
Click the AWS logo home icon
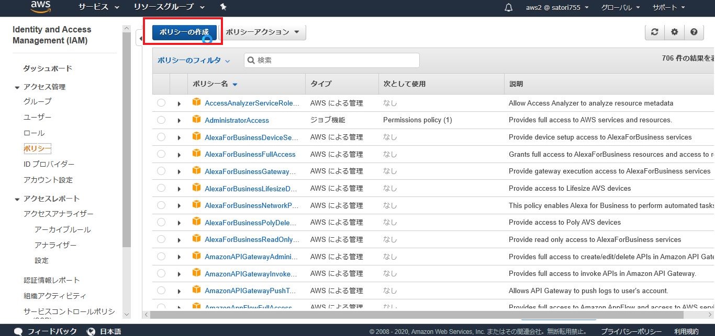click(40, 6)
